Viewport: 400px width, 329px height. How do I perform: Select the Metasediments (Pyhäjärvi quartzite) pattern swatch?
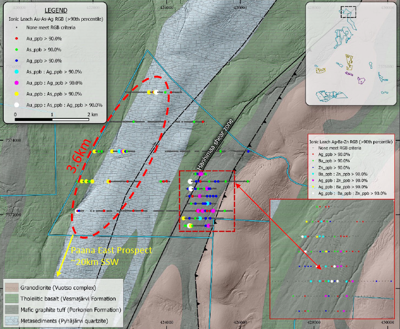[x=11, y=321]
